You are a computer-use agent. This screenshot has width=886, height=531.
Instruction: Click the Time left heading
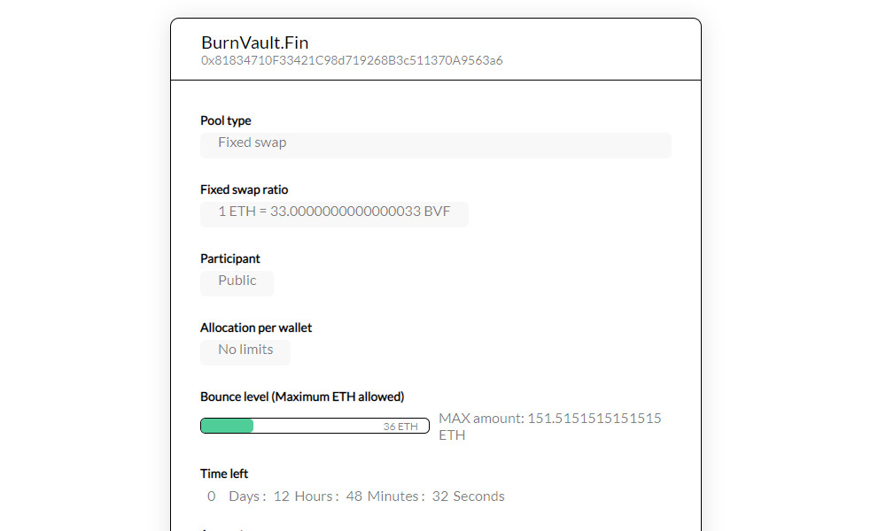coord(224,473)
